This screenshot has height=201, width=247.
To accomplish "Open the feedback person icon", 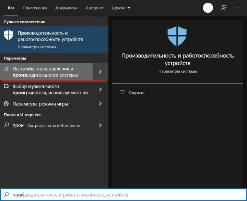I will [224, 8].
